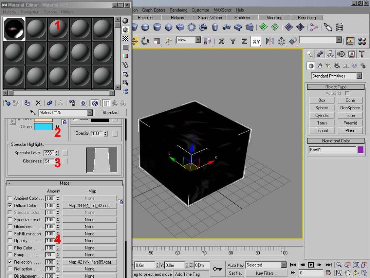Click the Mirror tool icon
This screenshot has width=370, height=278.
click(x=270, y=41)
